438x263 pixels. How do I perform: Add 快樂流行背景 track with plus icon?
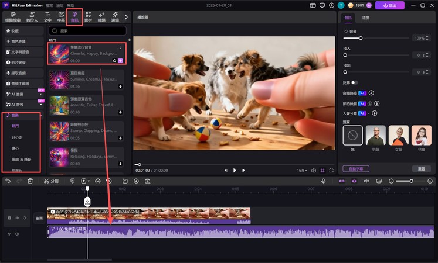click(121, 61)
